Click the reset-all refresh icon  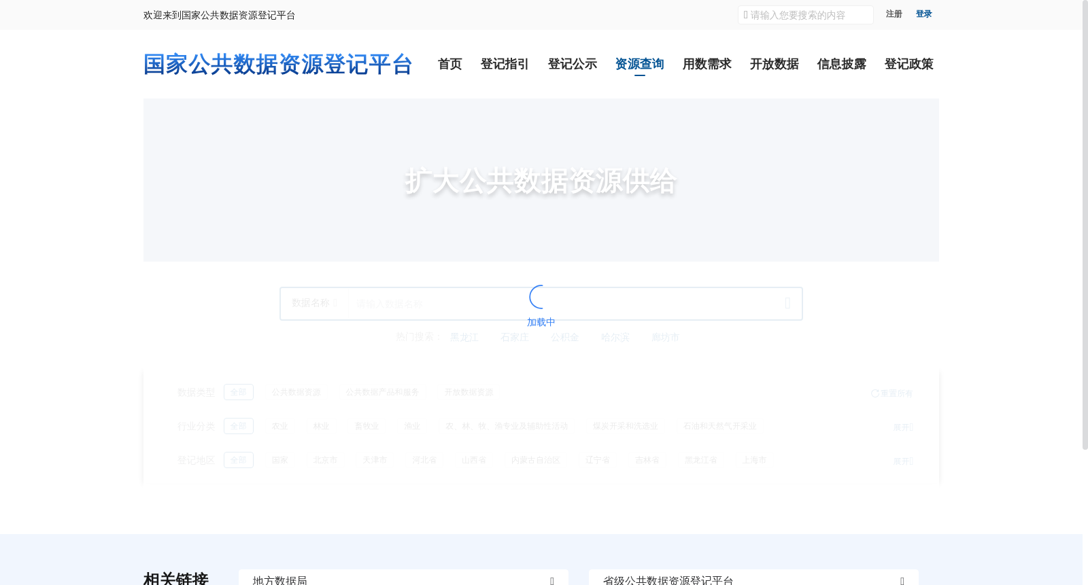(875, 393)
